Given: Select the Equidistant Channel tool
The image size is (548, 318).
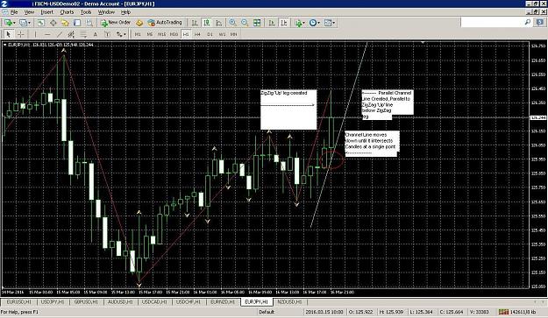Looking at the screenshot, I should (71, 34).
